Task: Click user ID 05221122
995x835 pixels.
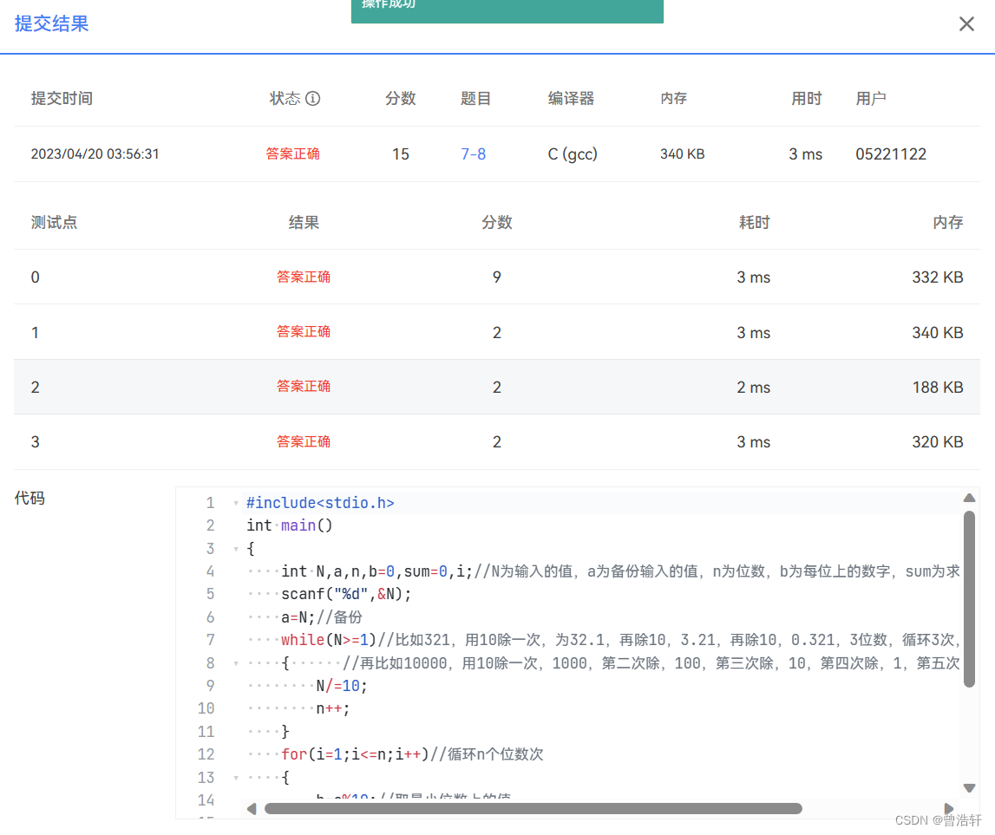Action: point(890,154)
